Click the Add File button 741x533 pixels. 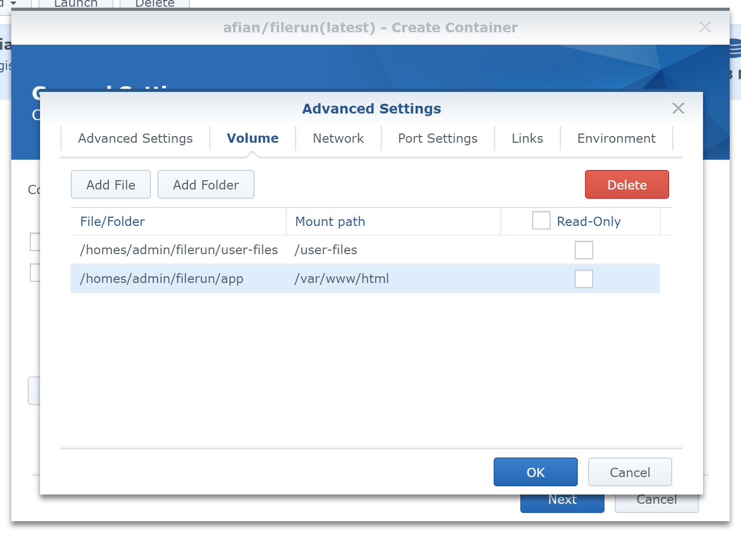point(111,185)
